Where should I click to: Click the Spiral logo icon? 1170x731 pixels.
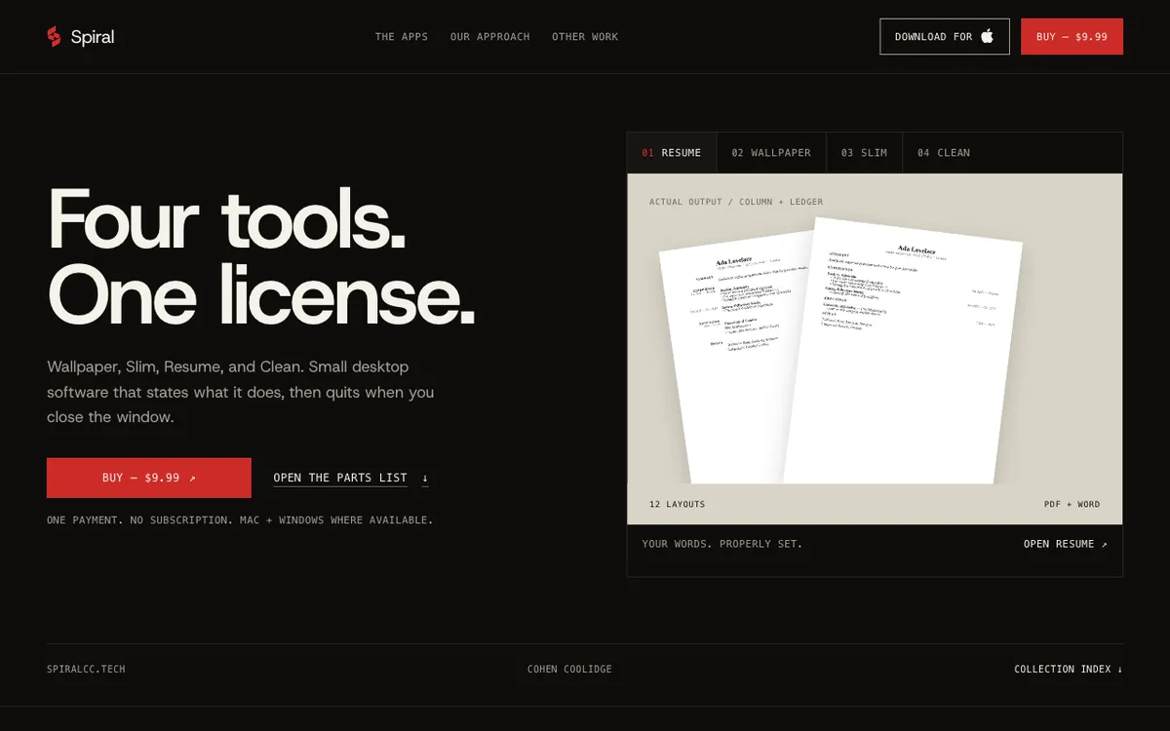[54, 36]
